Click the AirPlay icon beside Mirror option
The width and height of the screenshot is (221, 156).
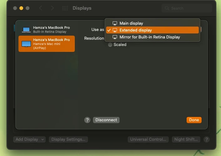[x=115, y=37]
